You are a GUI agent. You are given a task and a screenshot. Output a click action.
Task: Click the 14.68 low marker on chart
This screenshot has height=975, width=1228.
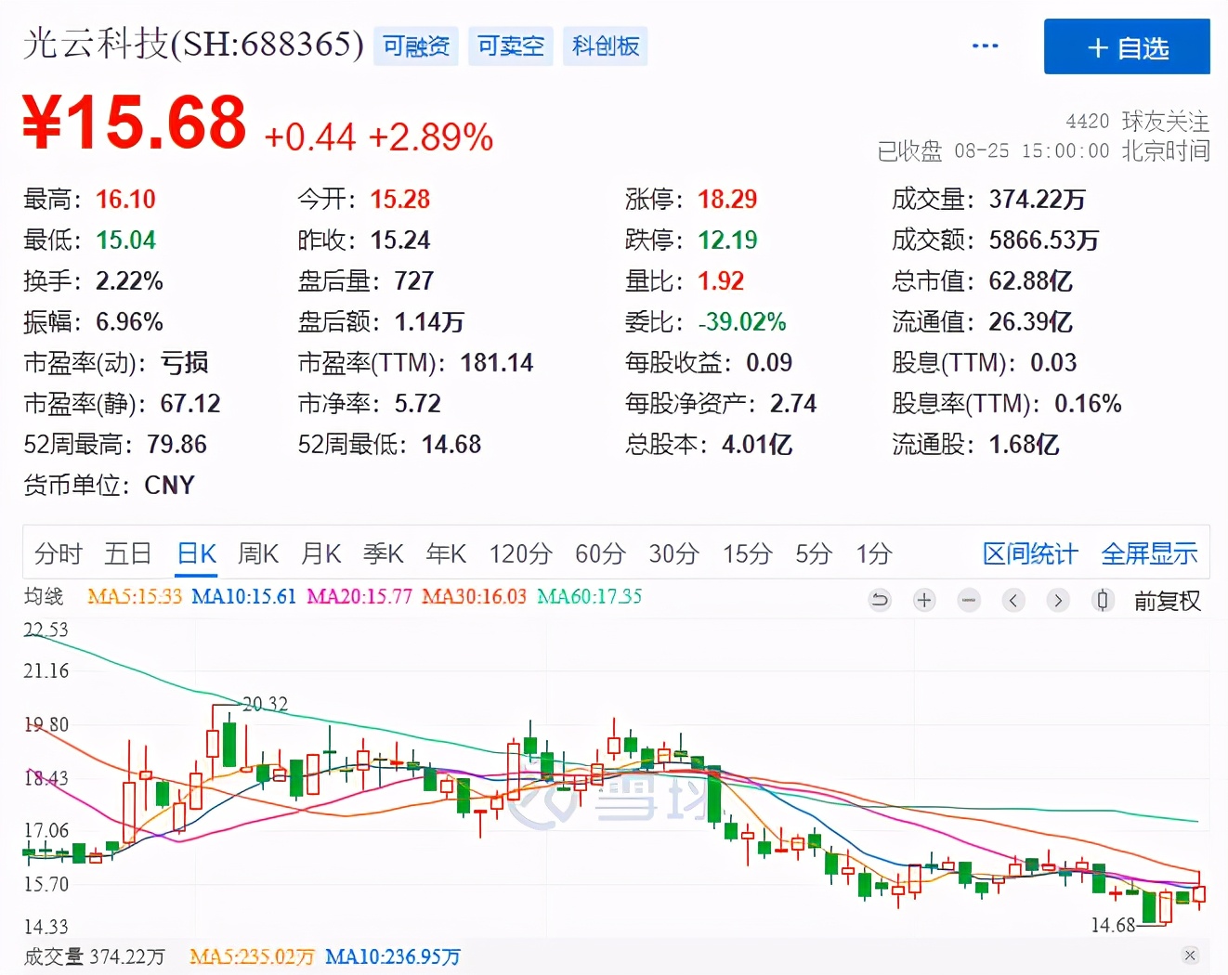click(1113, 925)
